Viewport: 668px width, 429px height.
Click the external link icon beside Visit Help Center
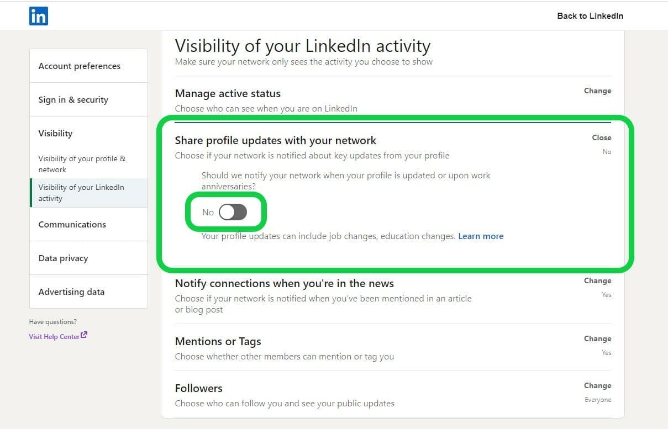coord(84,334)
